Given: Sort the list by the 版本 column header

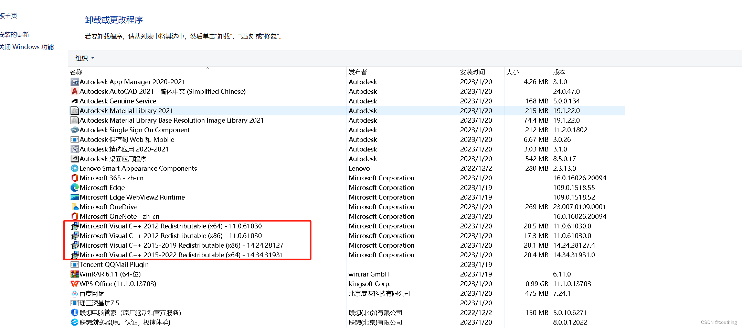Looking at the screenshot, I should coord(559,72).
